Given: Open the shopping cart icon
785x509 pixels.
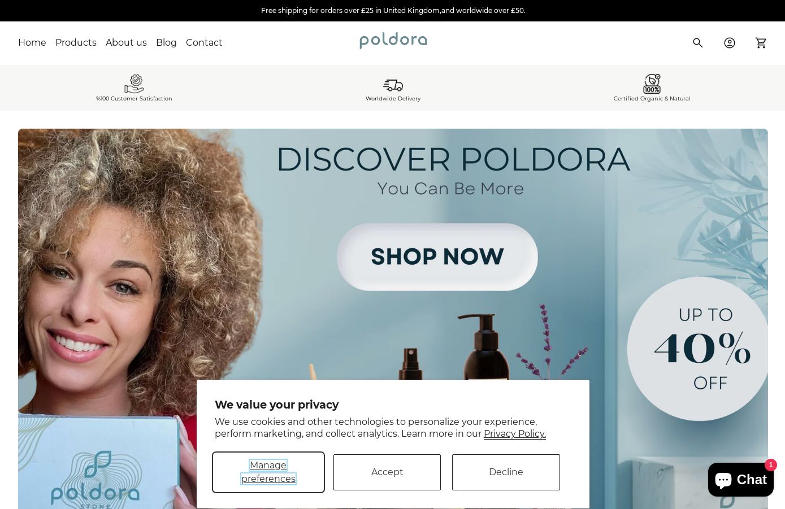Looking at the screenshot, I should point(761,43).
